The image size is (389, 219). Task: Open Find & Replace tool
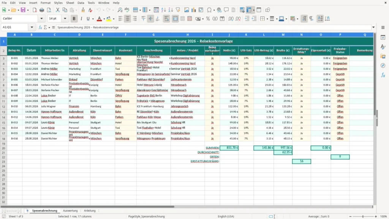[x=120, y=10]
